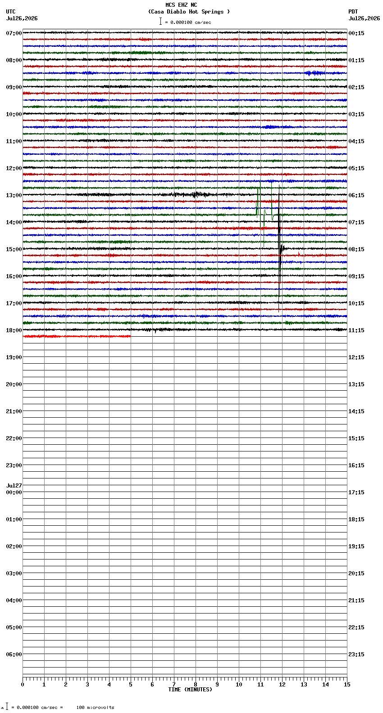Screen dimensions: 383x713
Task: Click the 02:15 PDT time label
Action: pos(356,87)
